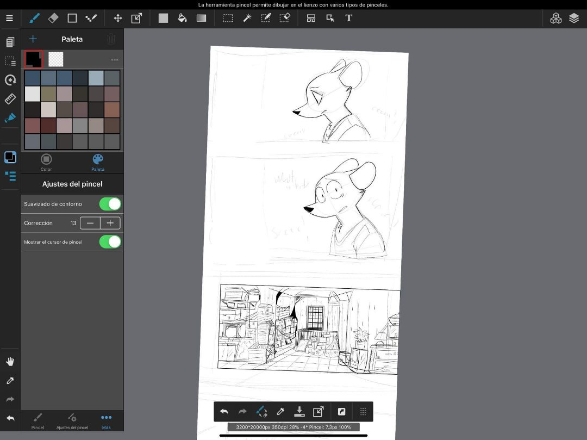This screenshot has height=440, width=587.
Task: Undo using the floating toolbar arrow
Action: coord(224,412)
